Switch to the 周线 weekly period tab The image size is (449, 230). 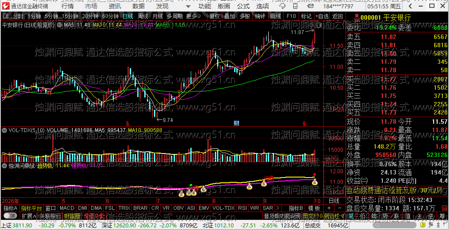143,16
